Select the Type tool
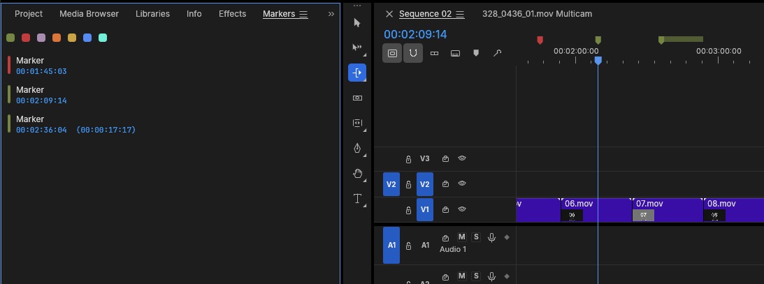 pos(357,198)
